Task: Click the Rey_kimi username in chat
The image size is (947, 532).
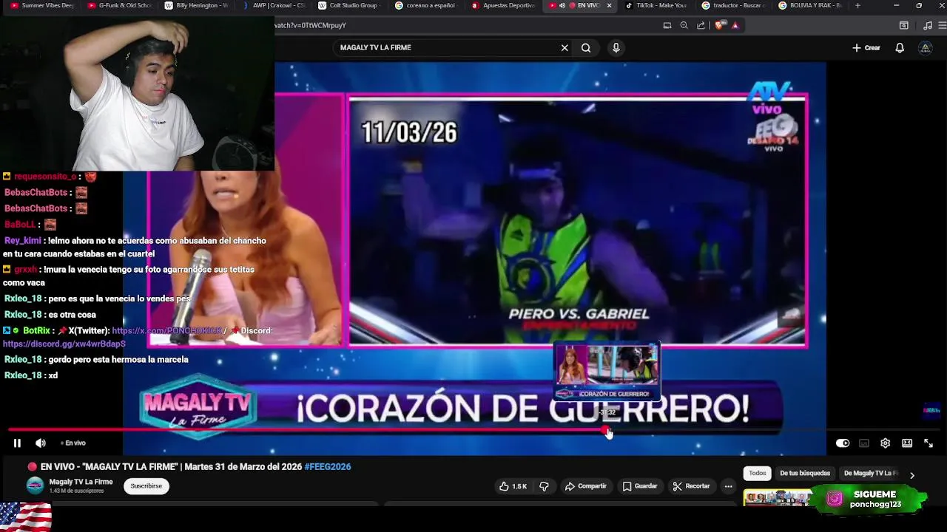Action: tap(23, 241)
